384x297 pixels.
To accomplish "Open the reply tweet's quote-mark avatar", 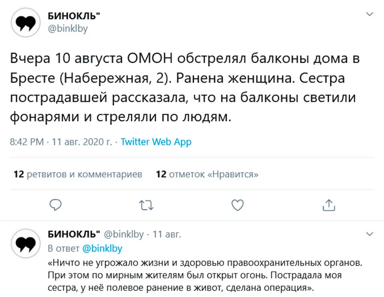I will 26,244.
